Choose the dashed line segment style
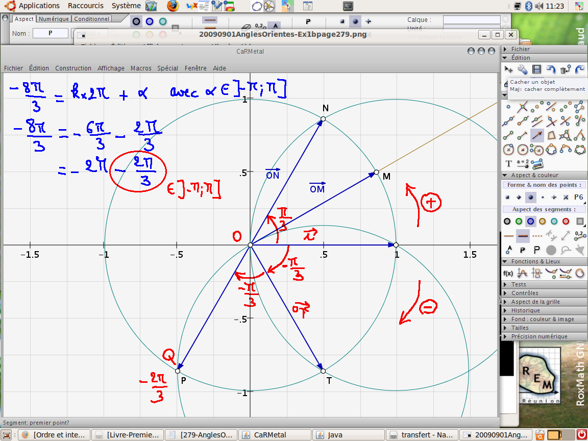This screenshot has width=588, height=441. [x=537, y=236]
